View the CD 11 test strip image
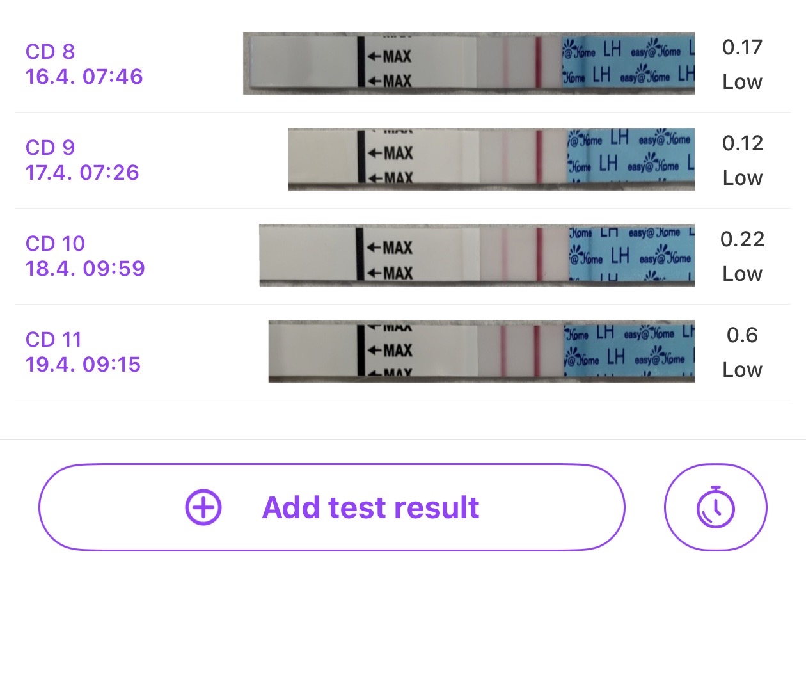 [481, 351]
